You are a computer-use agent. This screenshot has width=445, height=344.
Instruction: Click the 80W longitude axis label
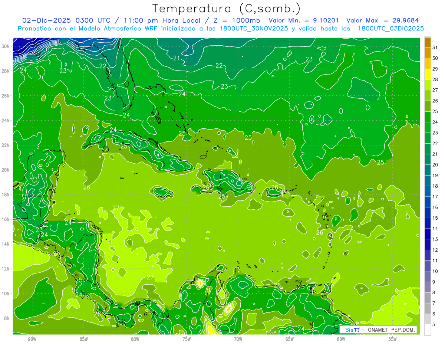tap(135, 339)
